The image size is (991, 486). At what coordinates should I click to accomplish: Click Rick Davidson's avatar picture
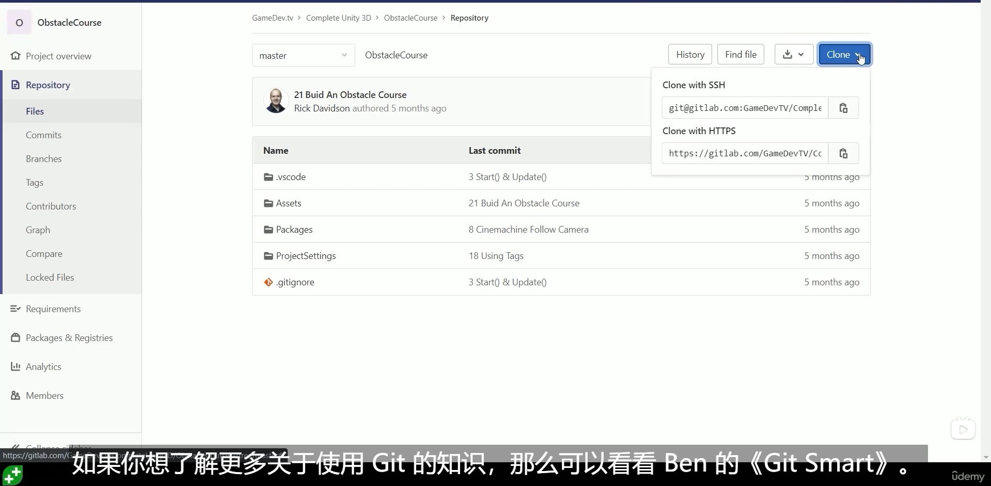276,101
